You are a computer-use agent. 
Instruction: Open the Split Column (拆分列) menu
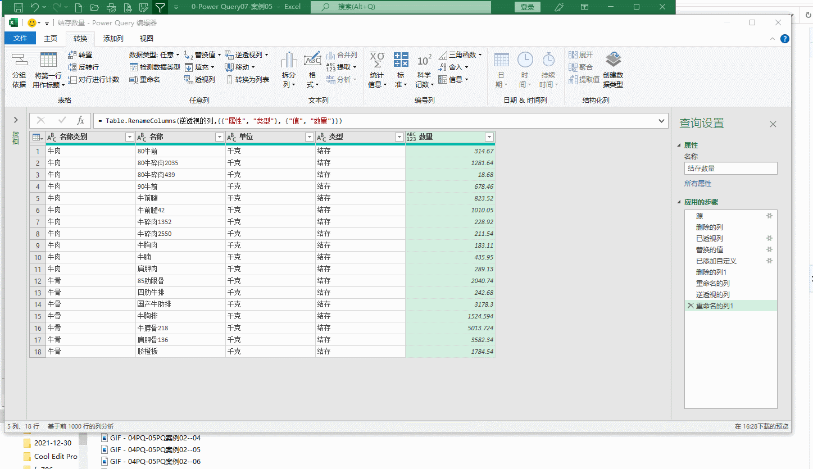point(289,70)
